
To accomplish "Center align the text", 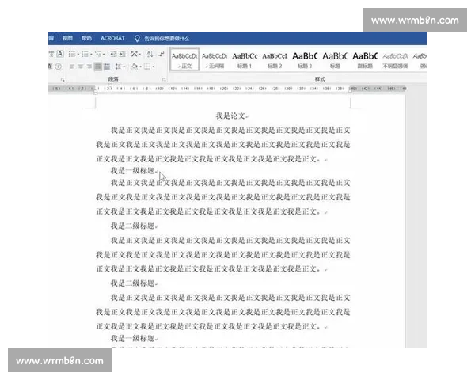I will [81, 66].
